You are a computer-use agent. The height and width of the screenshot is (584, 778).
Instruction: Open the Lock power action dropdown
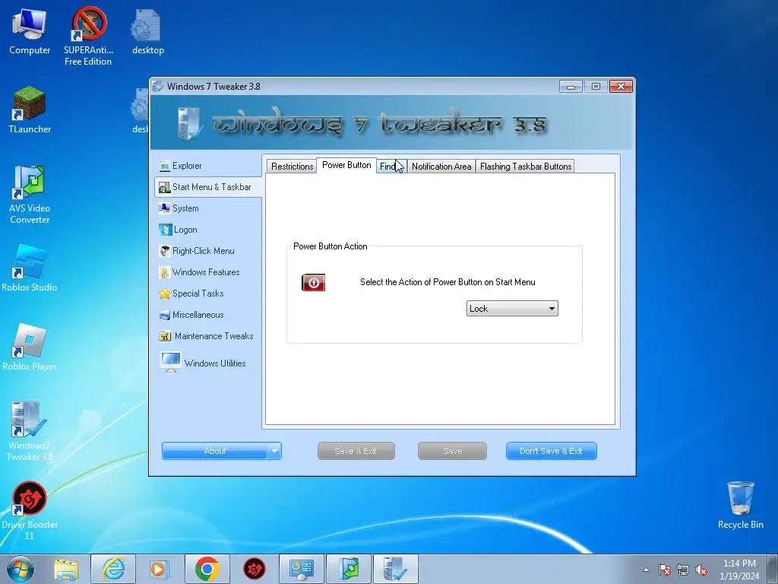click(512, 309)
